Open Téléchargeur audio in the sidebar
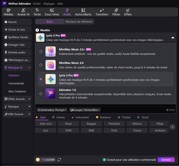 coord(17,60)
